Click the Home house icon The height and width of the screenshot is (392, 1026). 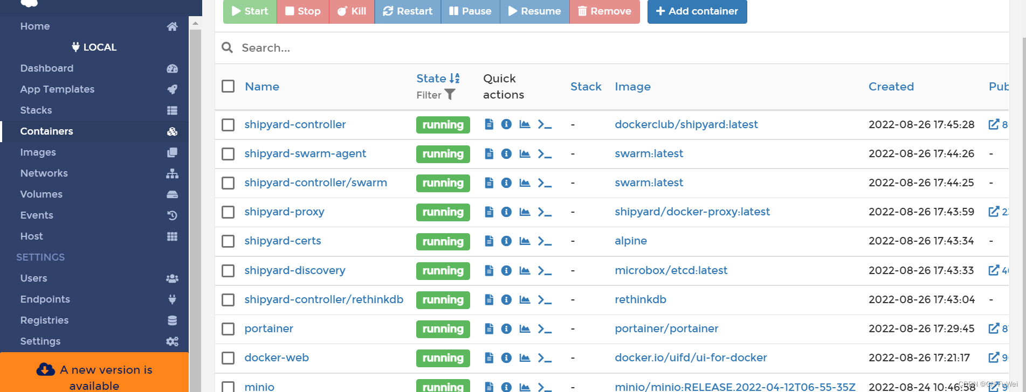pyautogui.click(x=173, y=26)
